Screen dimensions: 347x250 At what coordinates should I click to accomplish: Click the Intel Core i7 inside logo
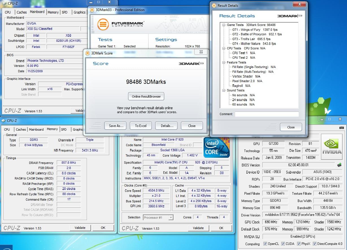(217, 148)
